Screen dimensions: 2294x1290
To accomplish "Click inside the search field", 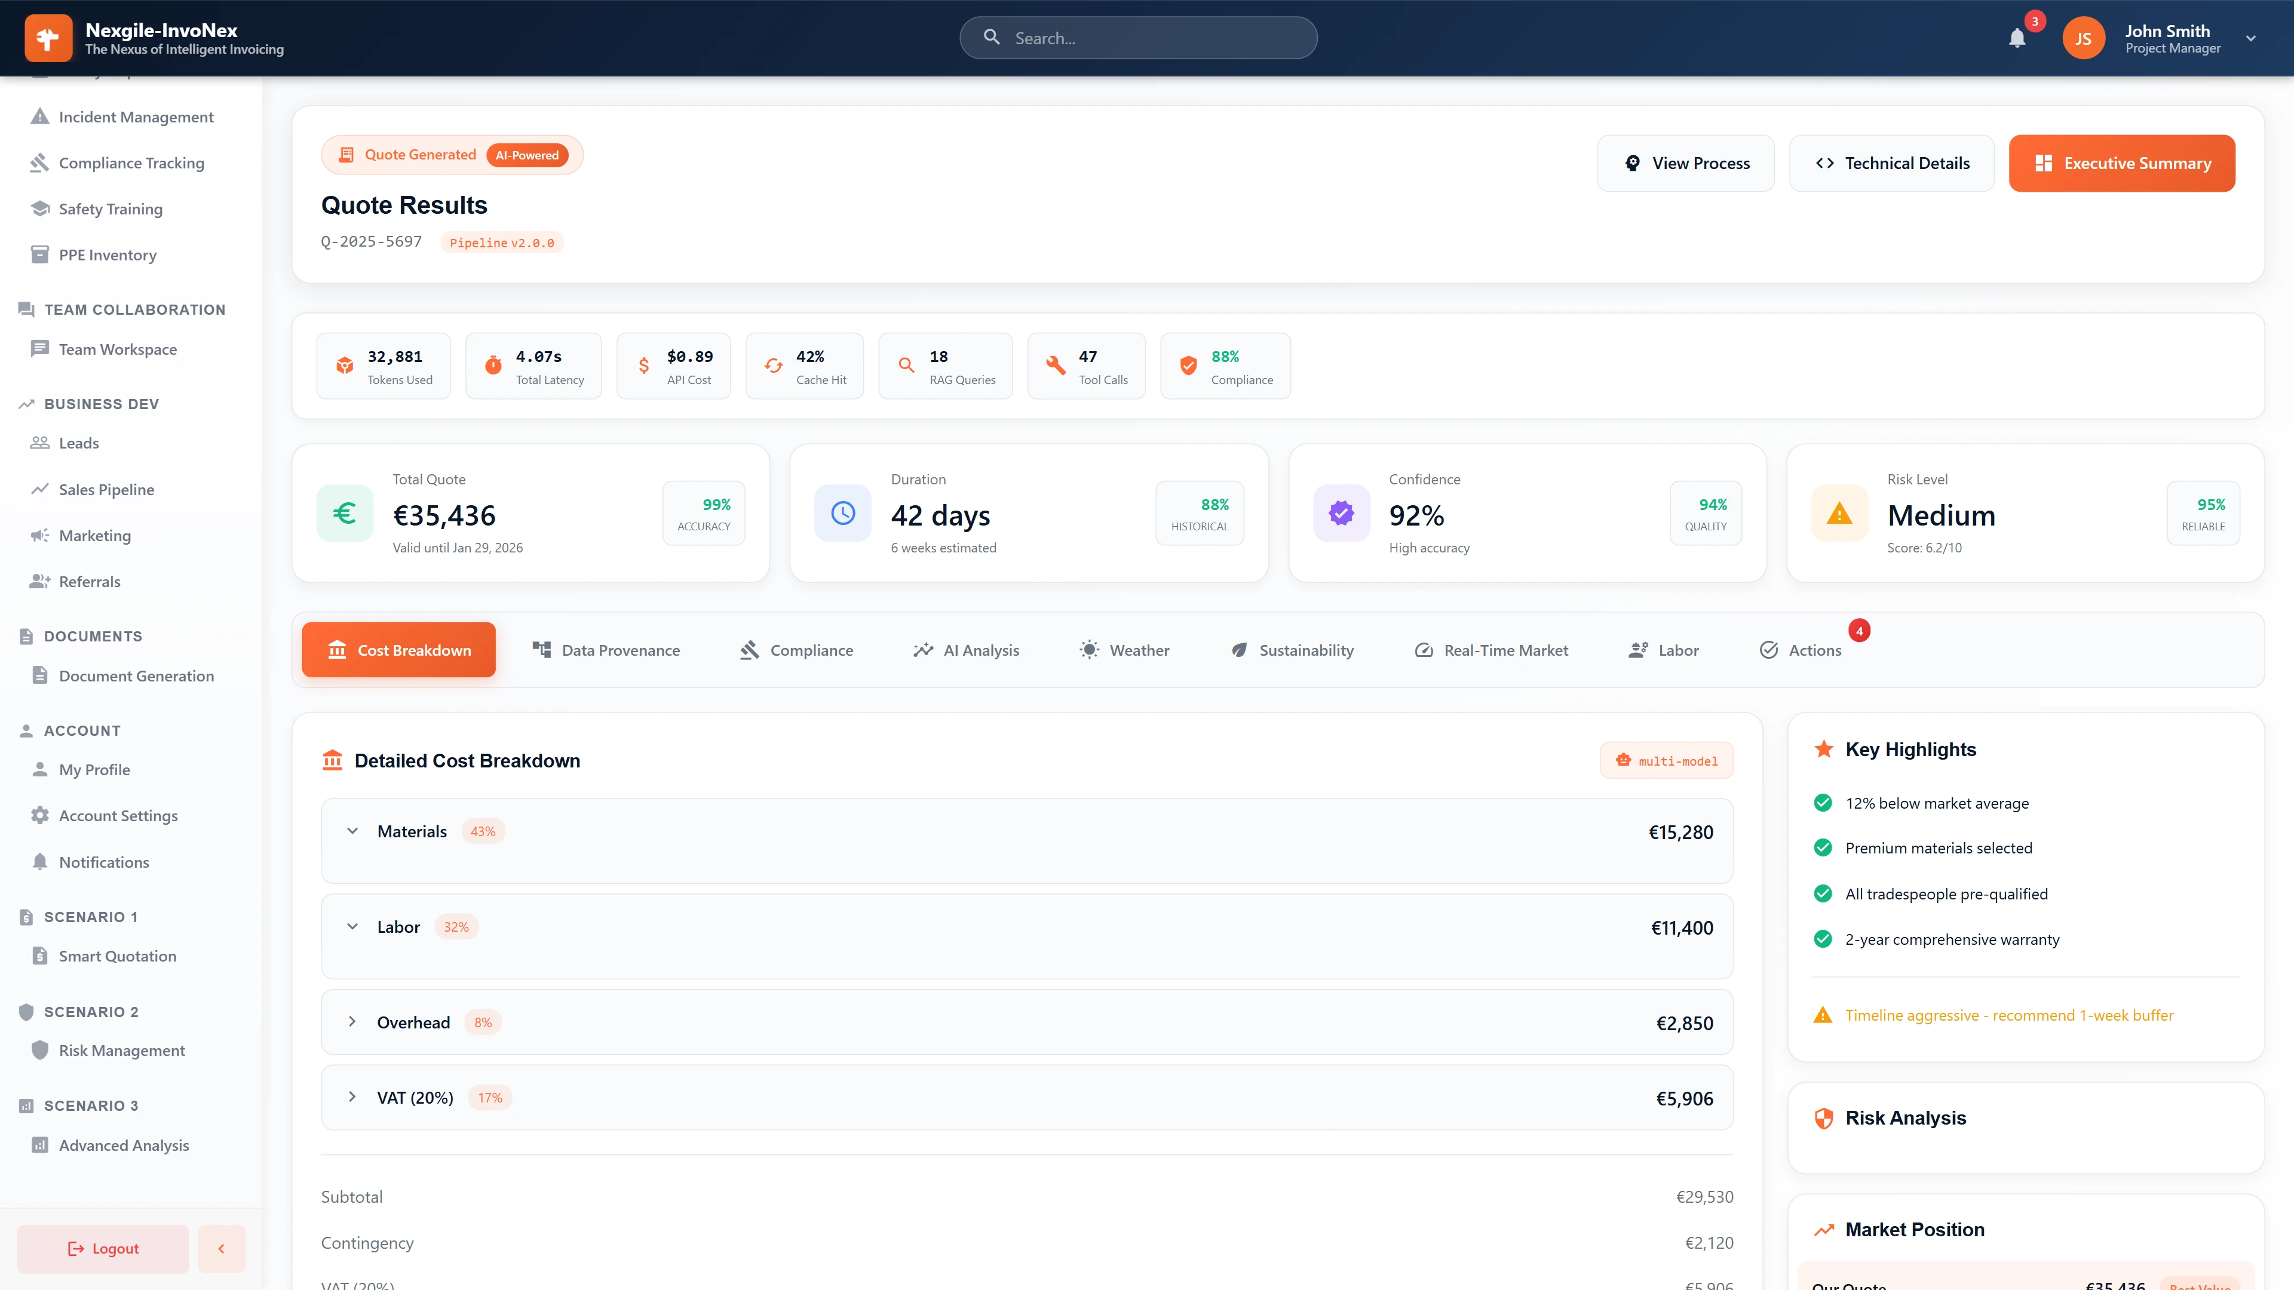I will tap(1138, 38).
